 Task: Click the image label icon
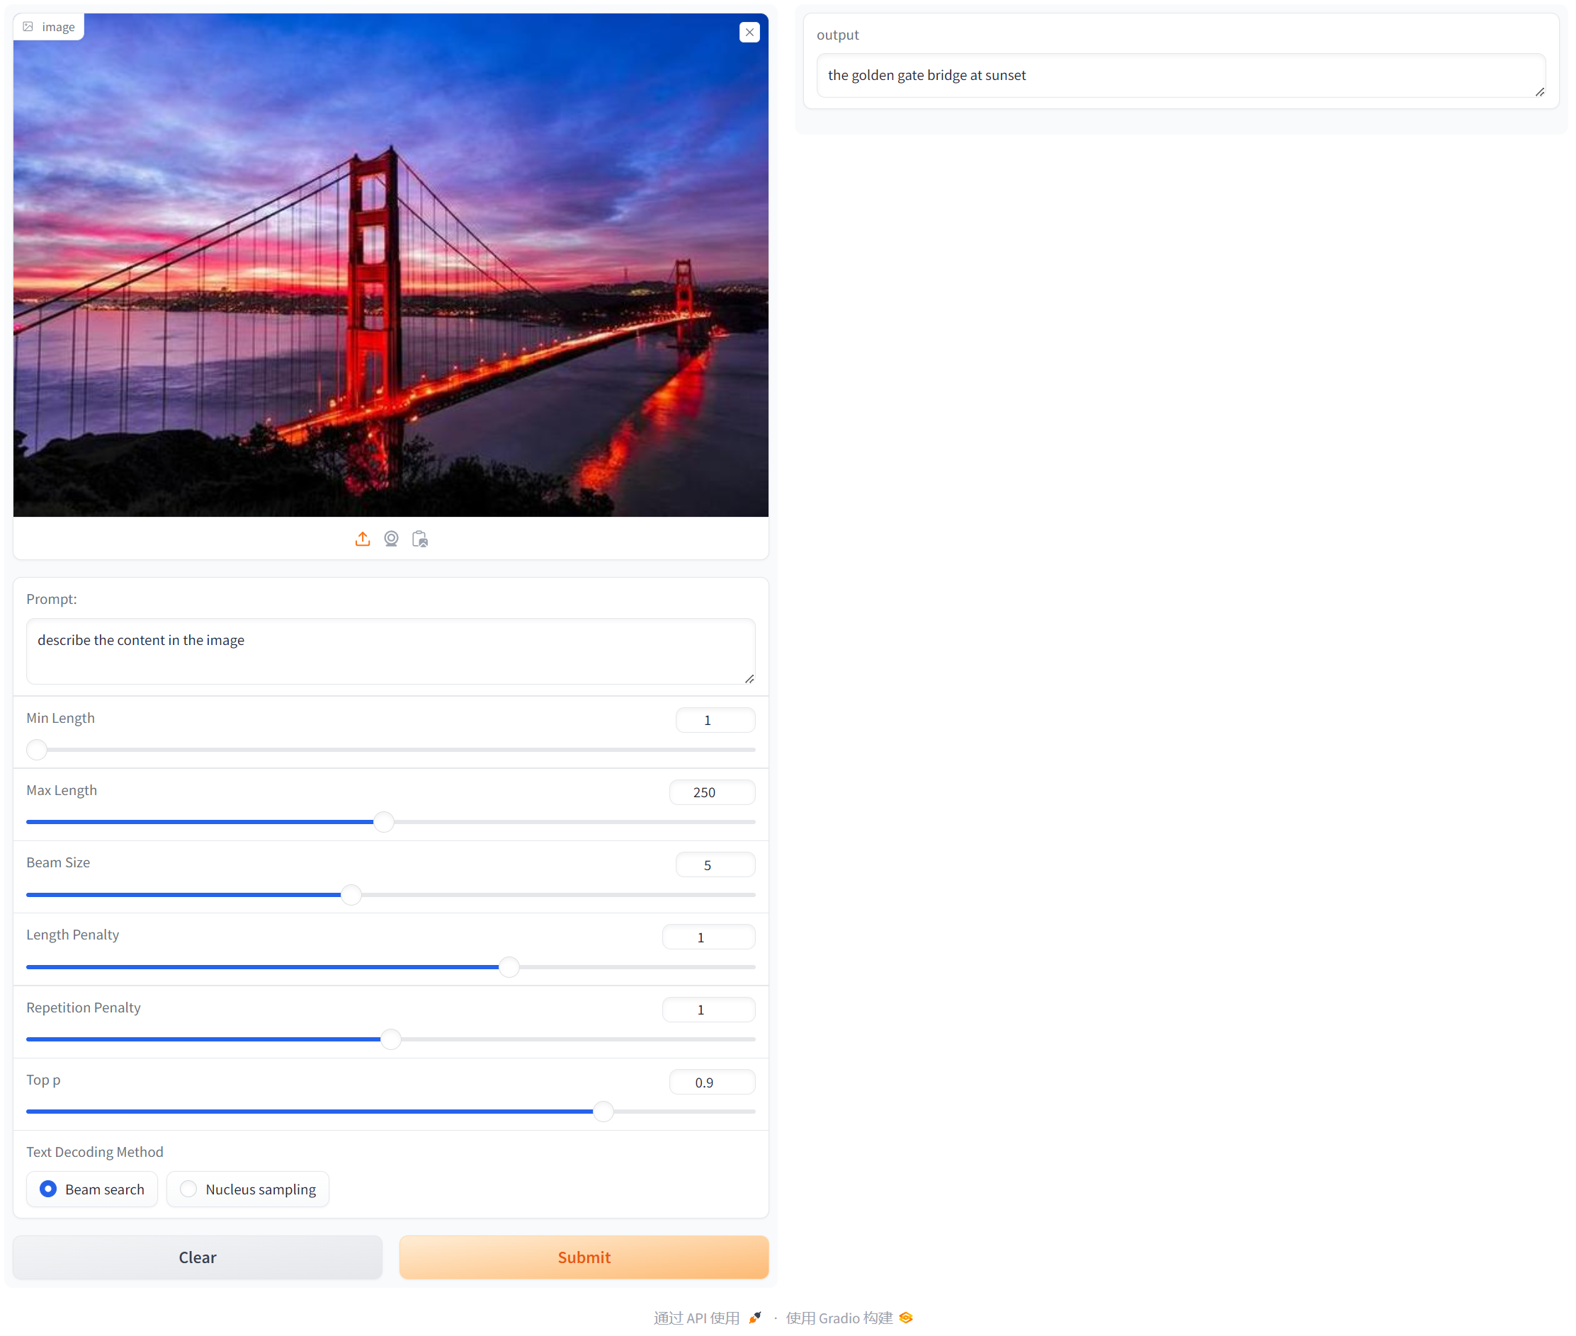point(29,28)
